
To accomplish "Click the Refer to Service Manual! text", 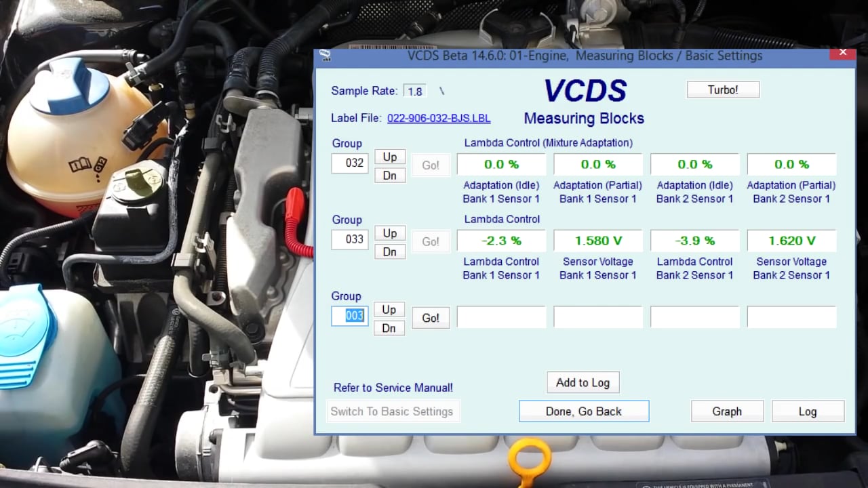I will click(x=393, y=388).
